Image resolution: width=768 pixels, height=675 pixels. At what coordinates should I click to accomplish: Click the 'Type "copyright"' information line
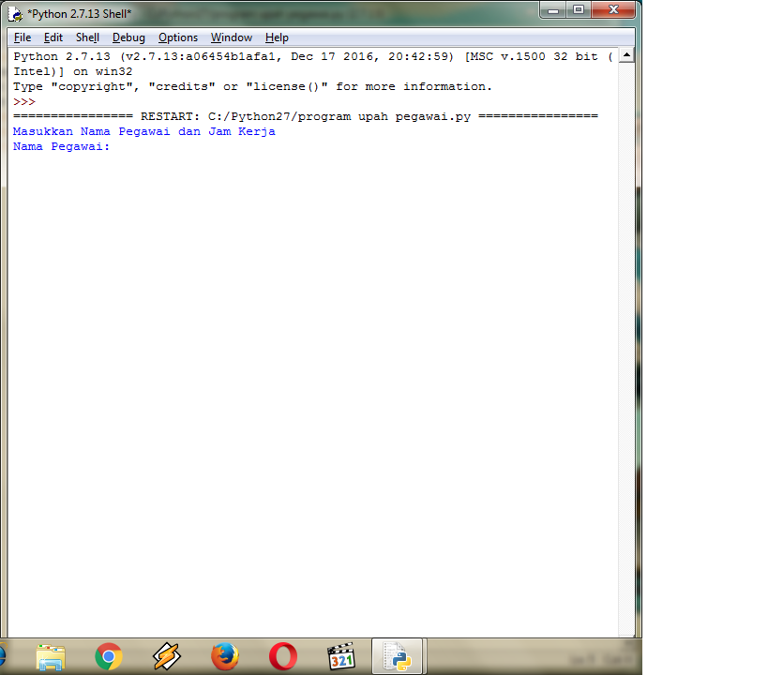[252, 86]
